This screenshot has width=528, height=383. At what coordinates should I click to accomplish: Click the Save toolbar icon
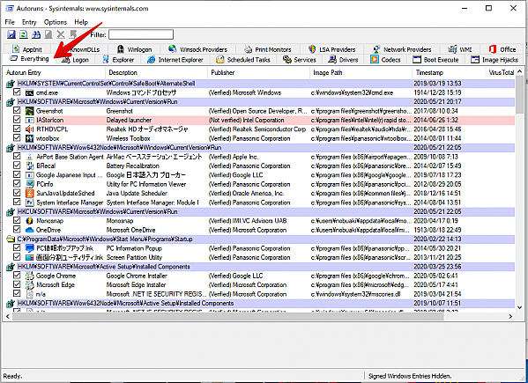click(x=11, y=34)
